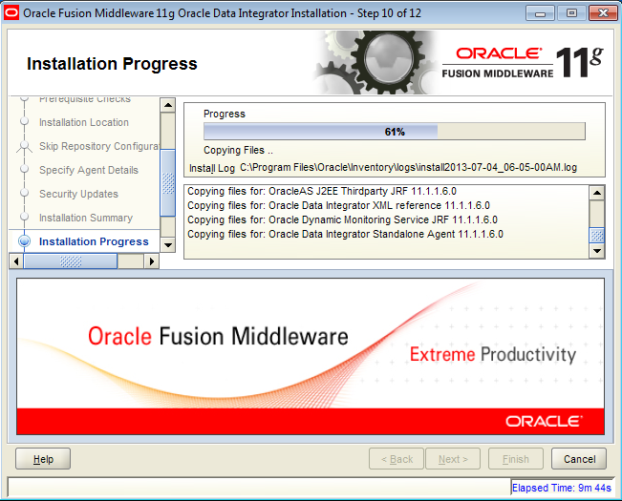Click the Oracle Fusion Middleware banner image
Viewport: 622px width, 501px height.
311,356
